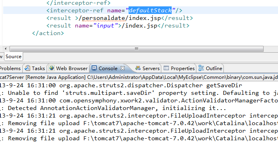The height and width of the screenshot is (155, 278).
Task: Show the Properties tab
Action: 179,69
